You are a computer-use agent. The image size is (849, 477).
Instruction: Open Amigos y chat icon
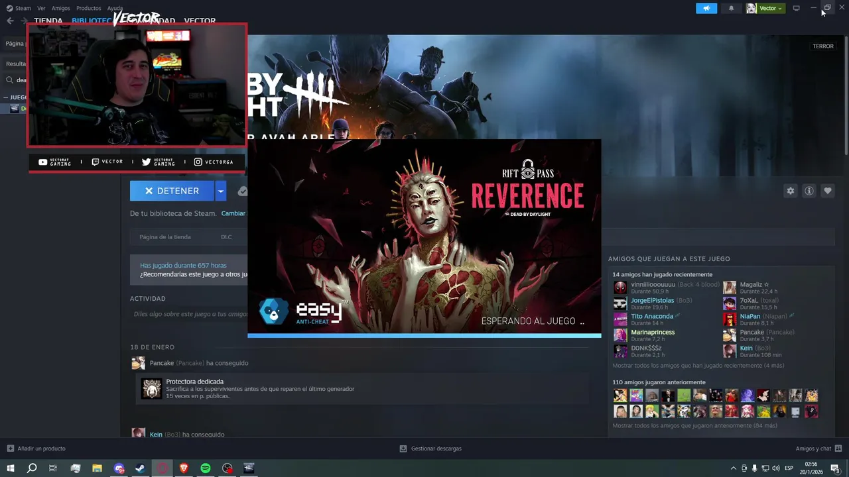tap(838, 449)
